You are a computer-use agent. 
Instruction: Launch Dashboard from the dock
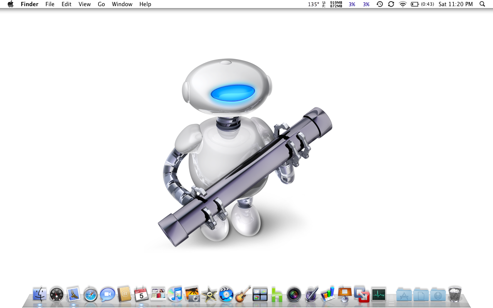coord(57,295)
